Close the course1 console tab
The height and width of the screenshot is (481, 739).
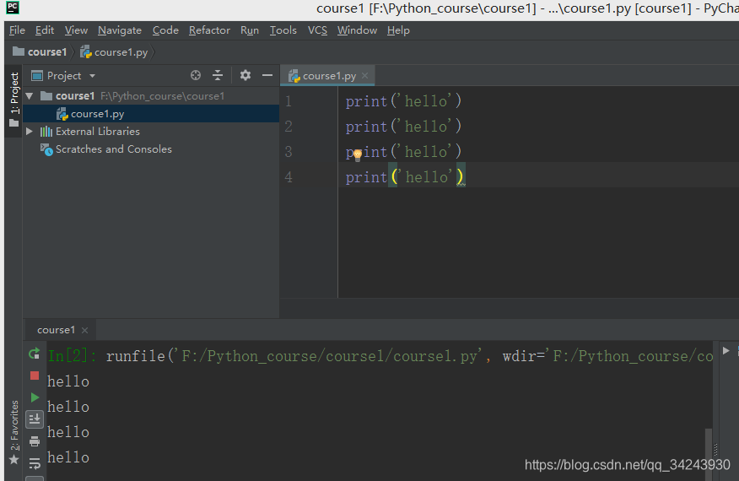[85, 331]
